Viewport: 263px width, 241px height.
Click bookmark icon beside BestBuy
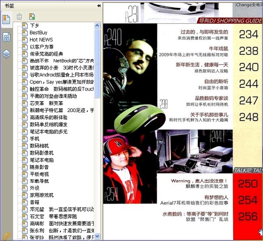tap(25, 32)
